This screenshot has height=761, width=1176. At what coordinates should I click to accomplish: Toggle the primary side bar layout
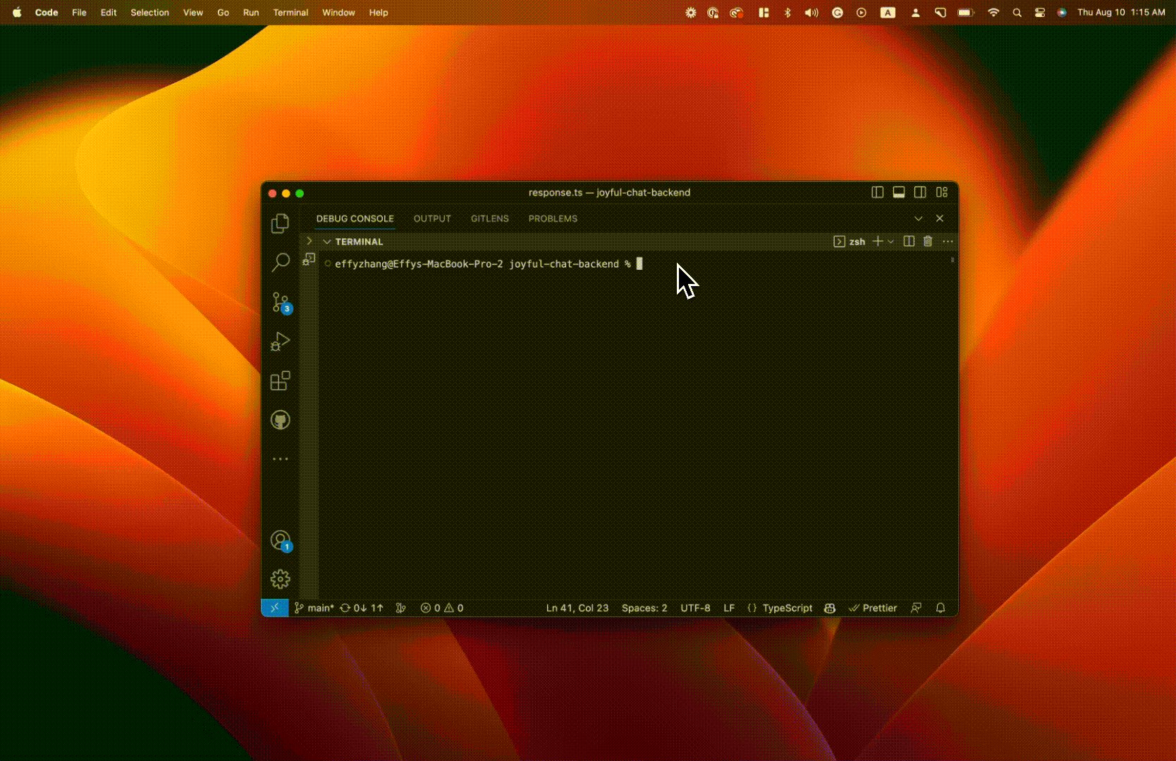pyautogui.click(x=877, y=192)
